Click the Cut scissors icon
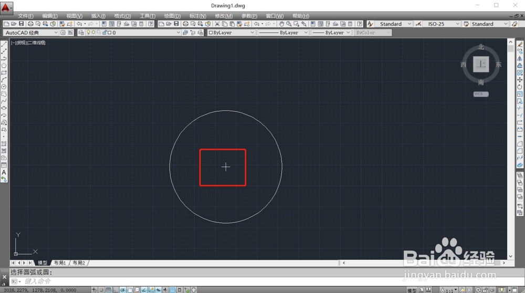525x293 pixels. pyautogui.click(x=217, y=24)
